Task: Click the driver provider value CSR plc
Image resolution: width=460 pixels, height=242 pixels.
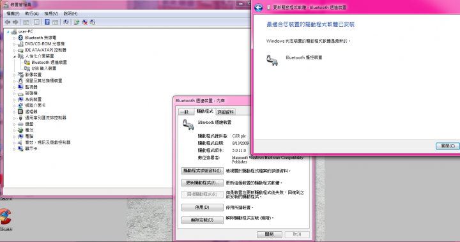Action: (x=239, y=136)
